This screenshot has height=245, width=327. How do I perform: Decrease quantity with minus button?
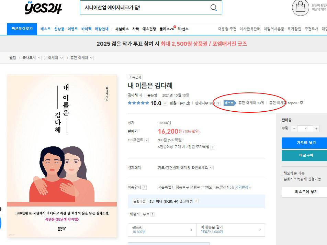pyautogui.click(x=294, y=129)
